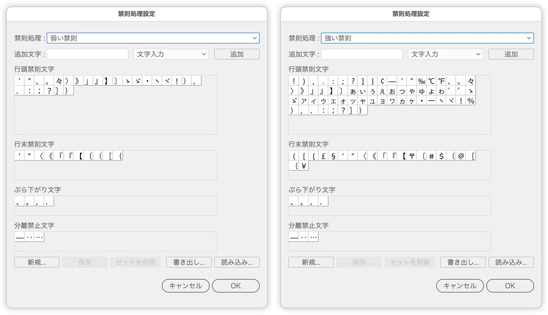Open 文字入力 dropdown in the 弱い禁則 dialog
Screen dimensions: 548x315
(x=171, y=54)
